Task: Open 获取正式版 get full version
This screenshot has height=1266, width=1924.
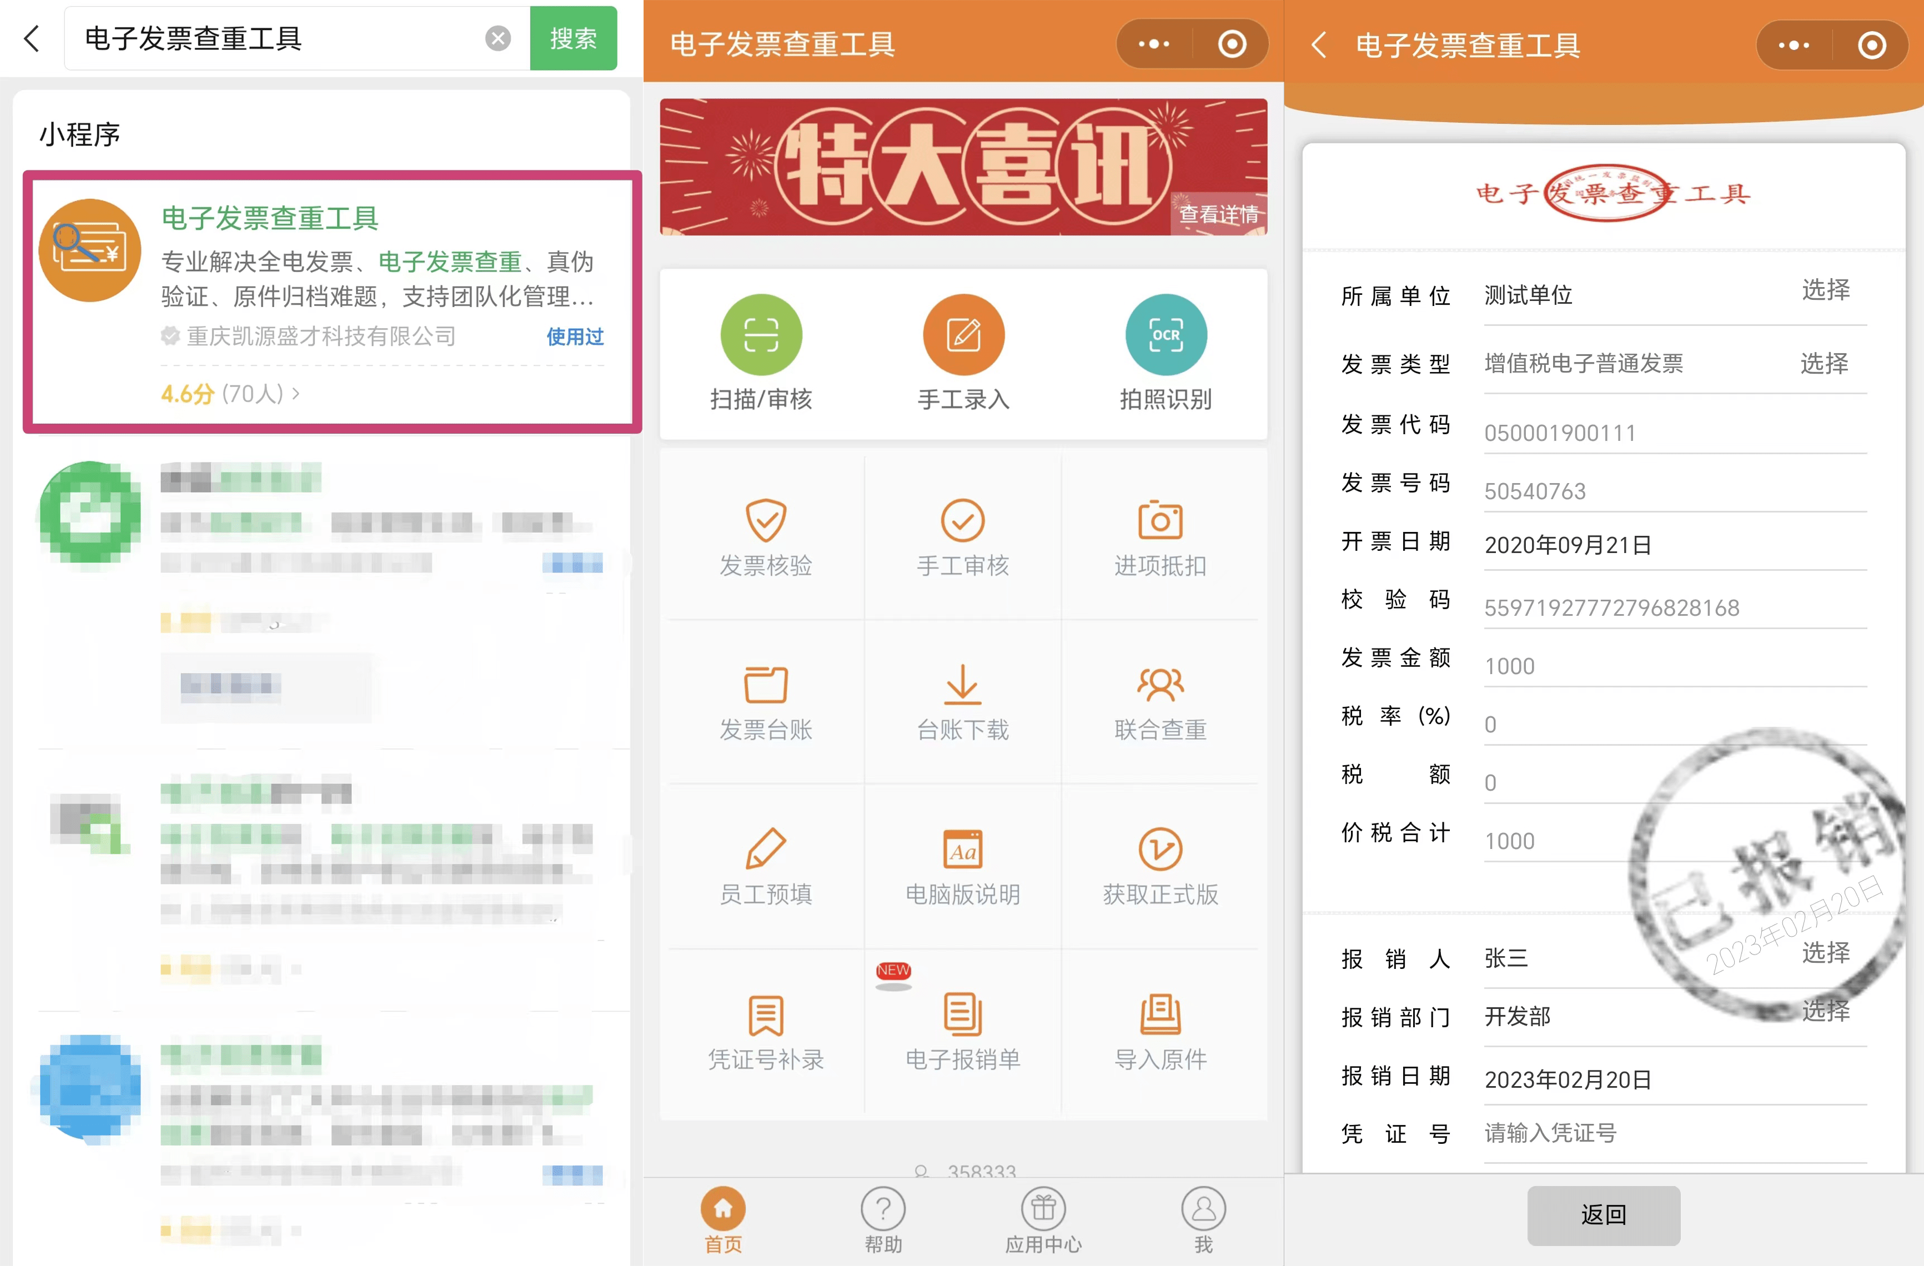Action: coord(1160,867)
